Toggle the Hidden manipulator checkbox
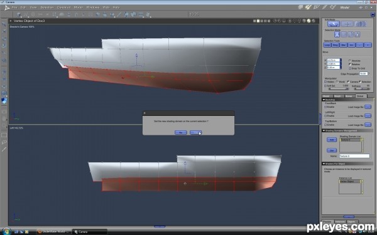 click(325, 81)
